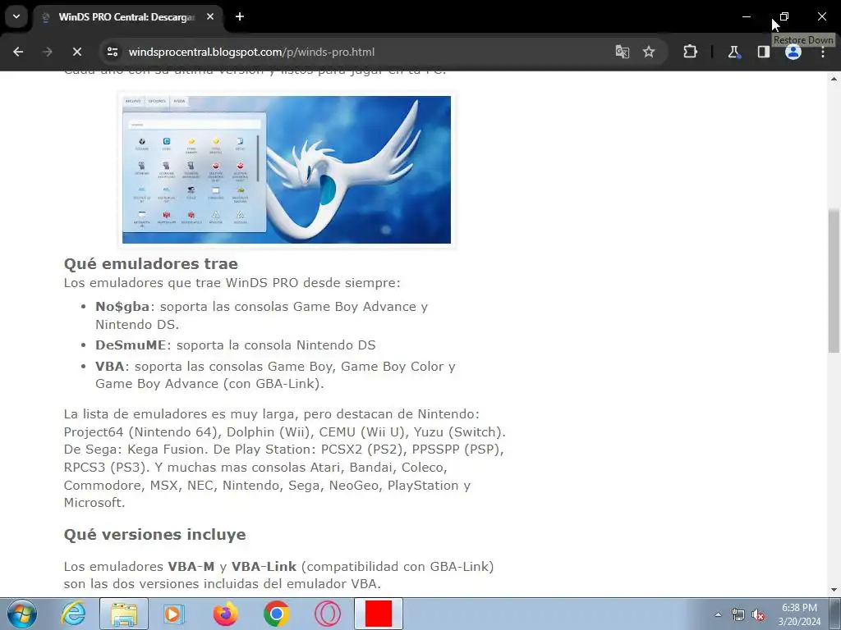841x630 pixels.
Task: Switch to Google Chrome in taskbar
Action: 276,614
